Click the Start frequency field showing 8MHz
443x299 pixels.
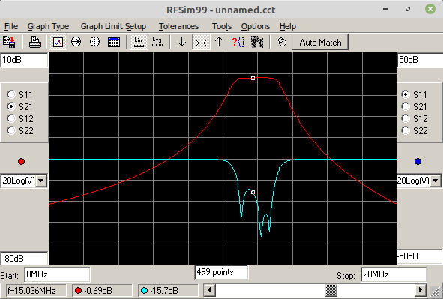point(58,274)
